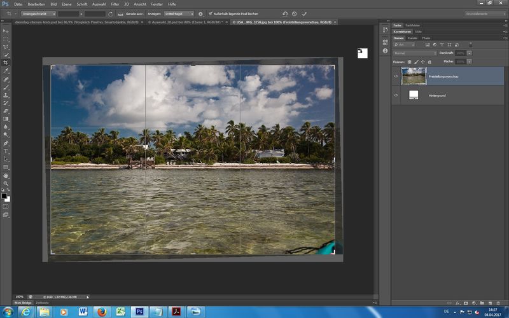Click the foreground color swatch
This screenshot has height=318, width=509.
click(x=4, y=195)
